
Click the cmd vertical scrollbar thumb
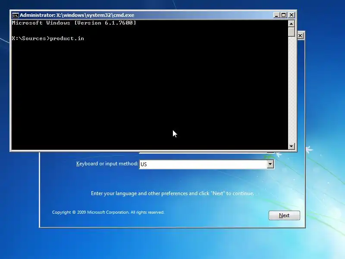coord(292,32)
